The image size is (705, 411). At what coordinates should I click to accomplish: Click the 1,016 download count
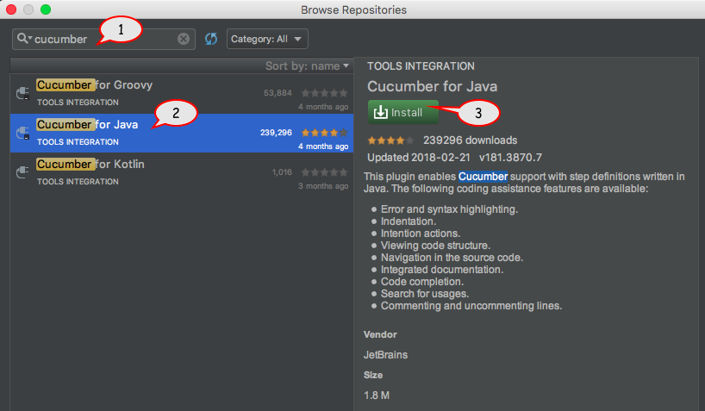pos(282,172)
